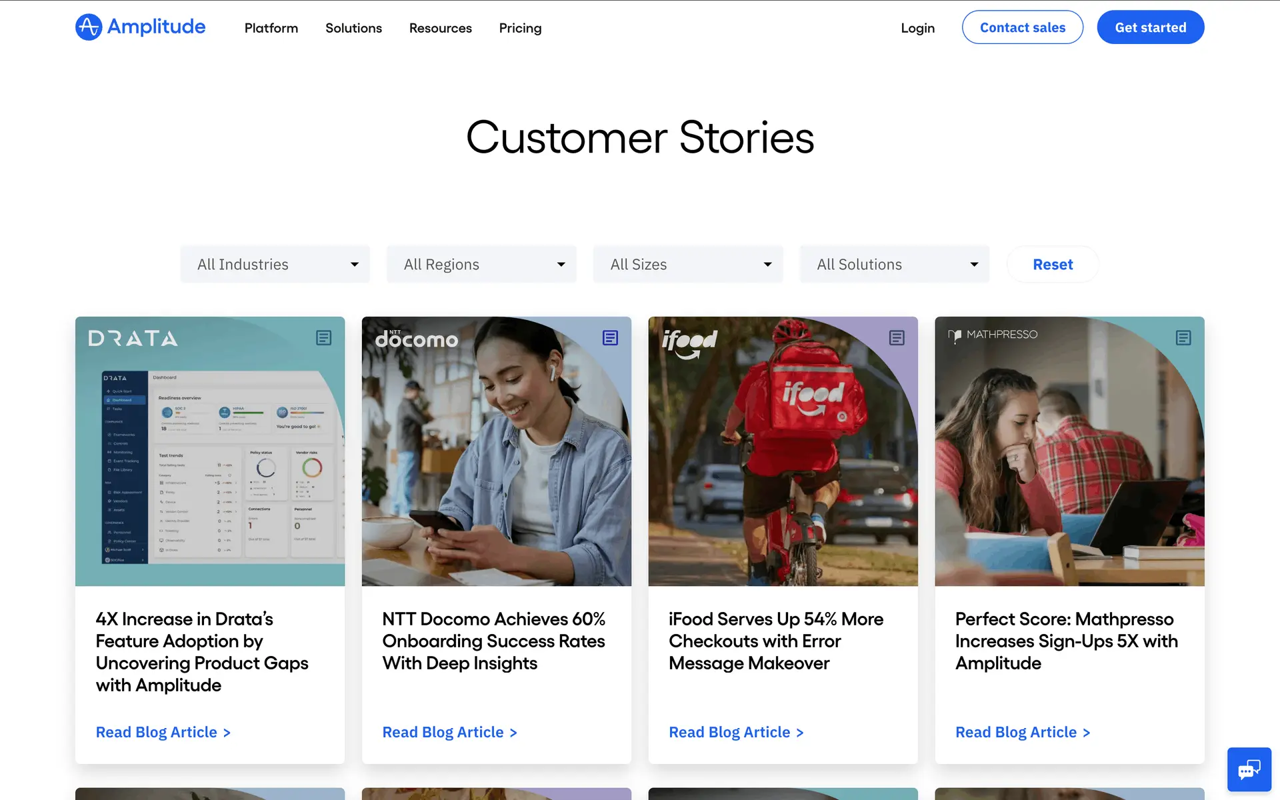
Task: Click article icon on Docomo card
Action: coord(610,338)
